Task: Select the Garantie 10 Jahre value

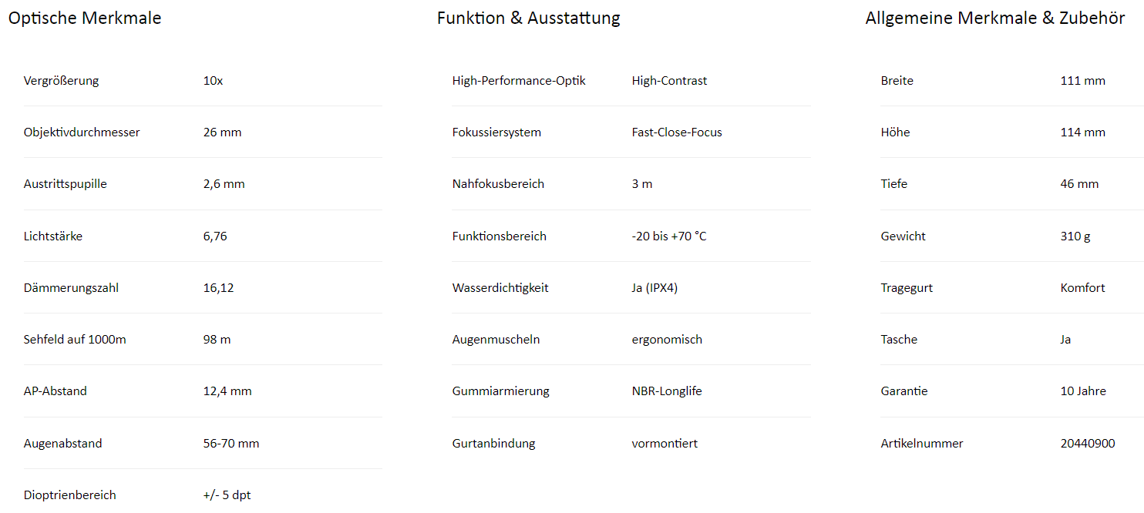Action: tap(1083, 391)
